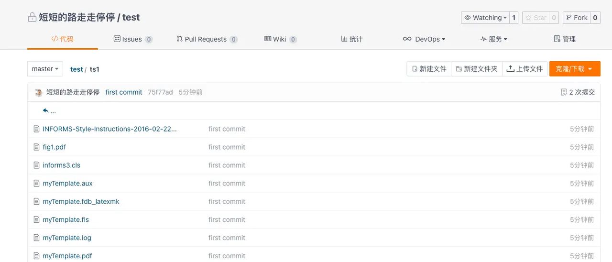Open file myTemplate.pdf
612x262 pixels.
(67, 256)
